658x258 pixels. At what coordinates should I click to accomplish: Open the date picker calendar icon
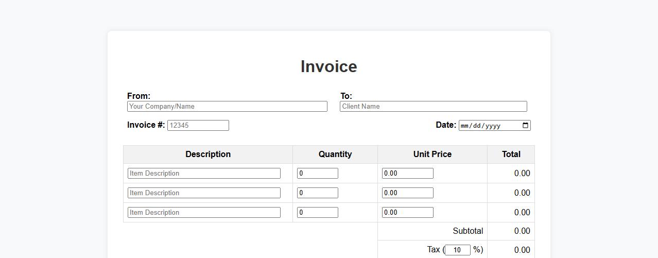coord(525,125)
